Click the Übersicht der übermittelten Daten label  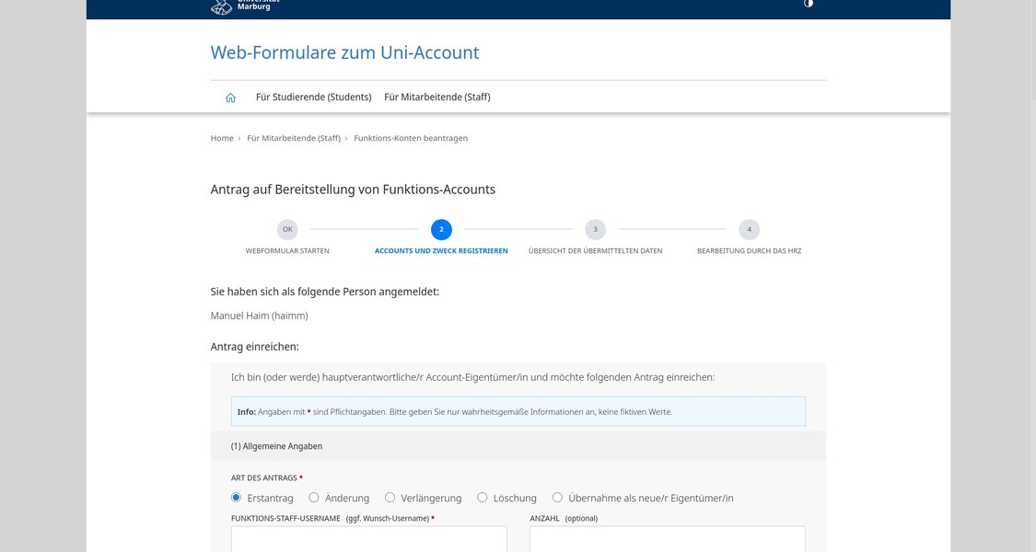click(x=595, y=251)
